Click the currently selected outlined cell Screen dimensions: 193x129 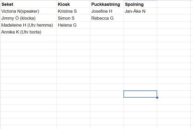[140, 94]
